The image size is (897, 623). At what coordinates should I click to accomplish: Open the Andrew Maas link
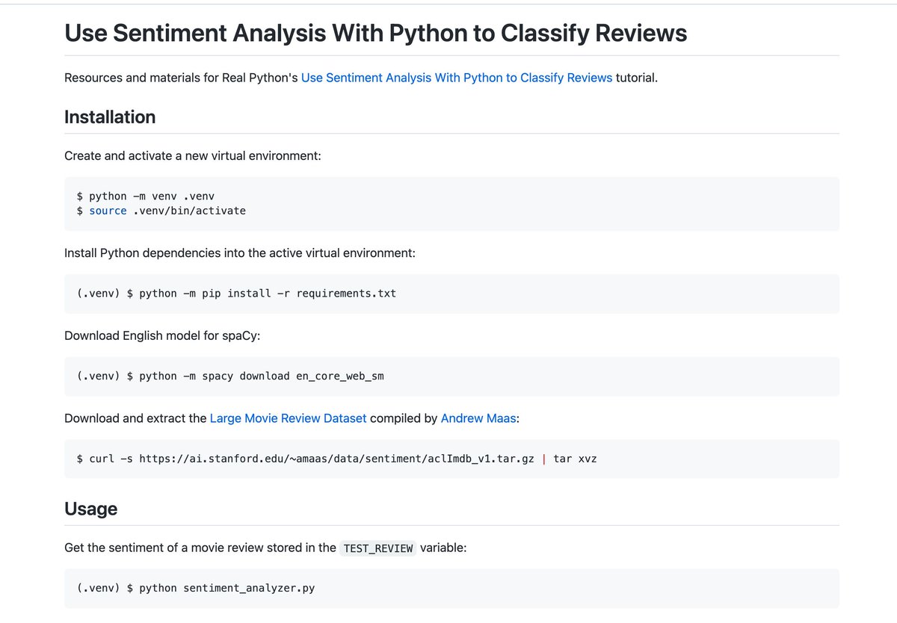tap(478, 418)
